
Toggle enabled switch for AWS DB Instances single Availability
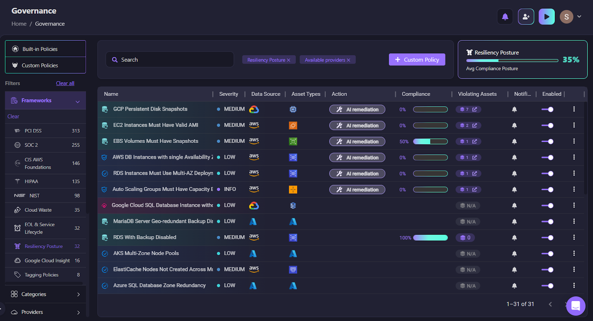(x=547, y=157)
